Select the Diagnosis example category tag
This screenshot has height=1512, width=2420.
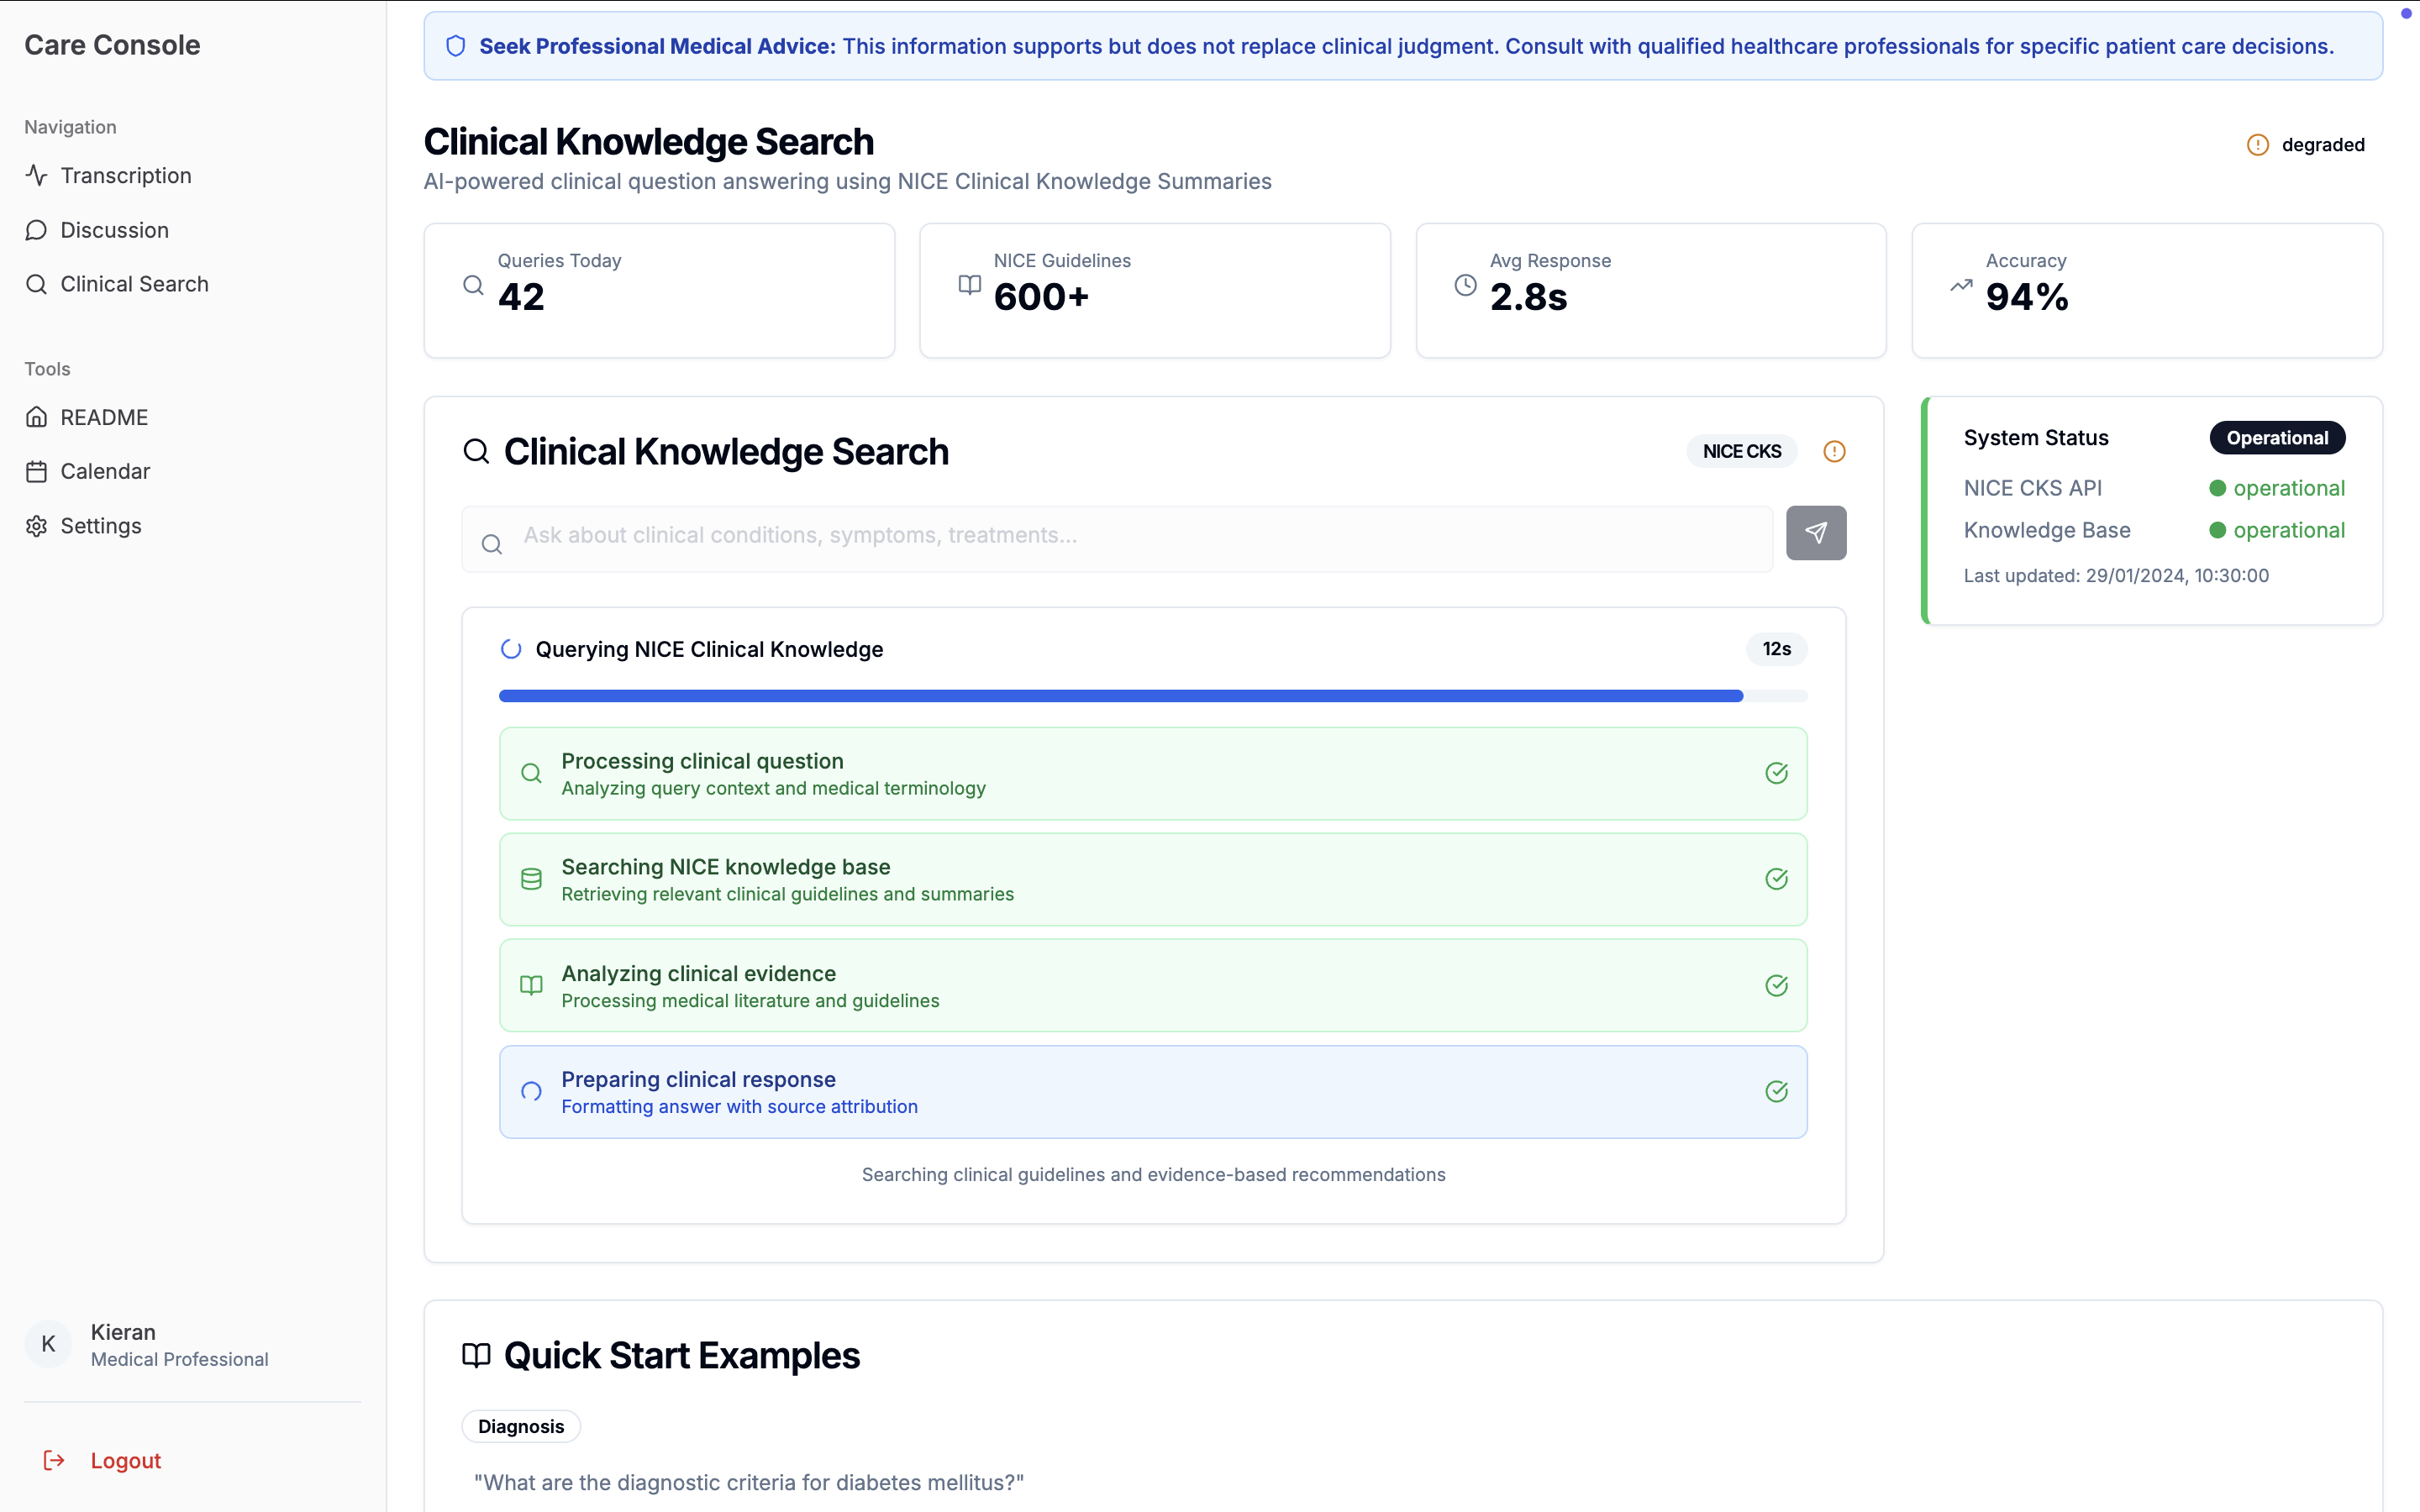(x=521, y=1426)
